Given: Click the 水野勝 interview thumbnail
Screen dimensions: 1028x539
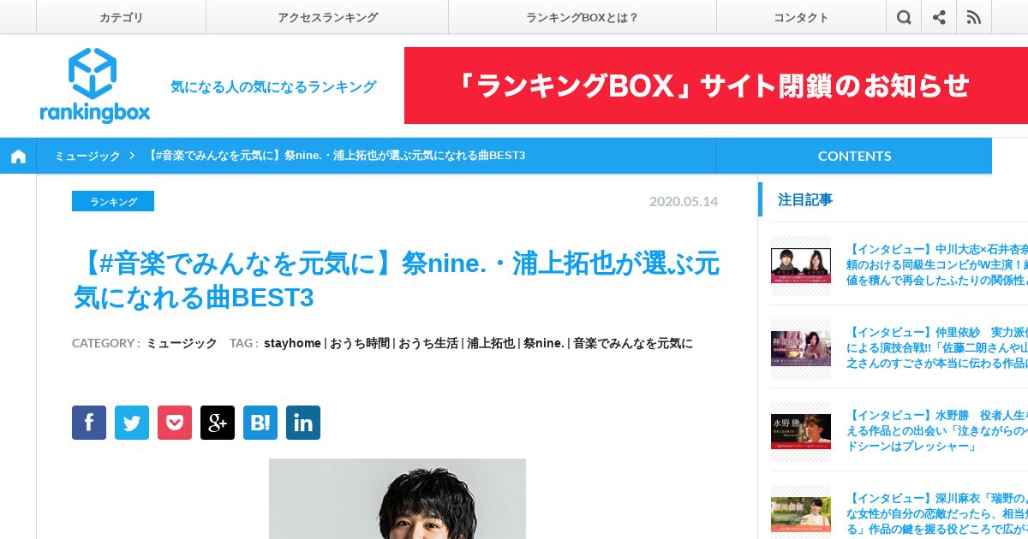Looking at the screenshot, I should coord(801,432).
